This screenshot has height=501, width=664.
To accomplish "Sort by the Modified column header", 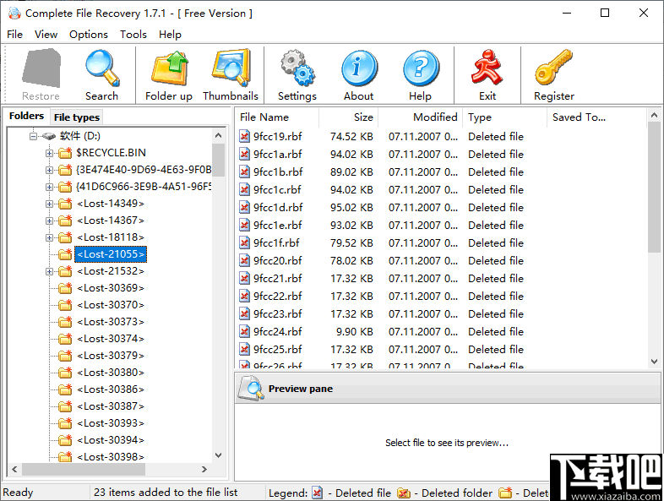I will (x=421, y=117).
